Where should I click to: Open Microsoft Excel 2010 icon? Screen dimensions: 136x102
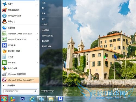tap(4, 39)
